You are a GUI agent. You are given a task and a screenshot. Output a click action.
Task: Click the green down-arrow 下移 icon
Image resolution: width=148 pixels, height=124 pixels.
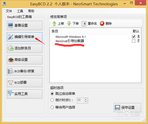(69, 24)
